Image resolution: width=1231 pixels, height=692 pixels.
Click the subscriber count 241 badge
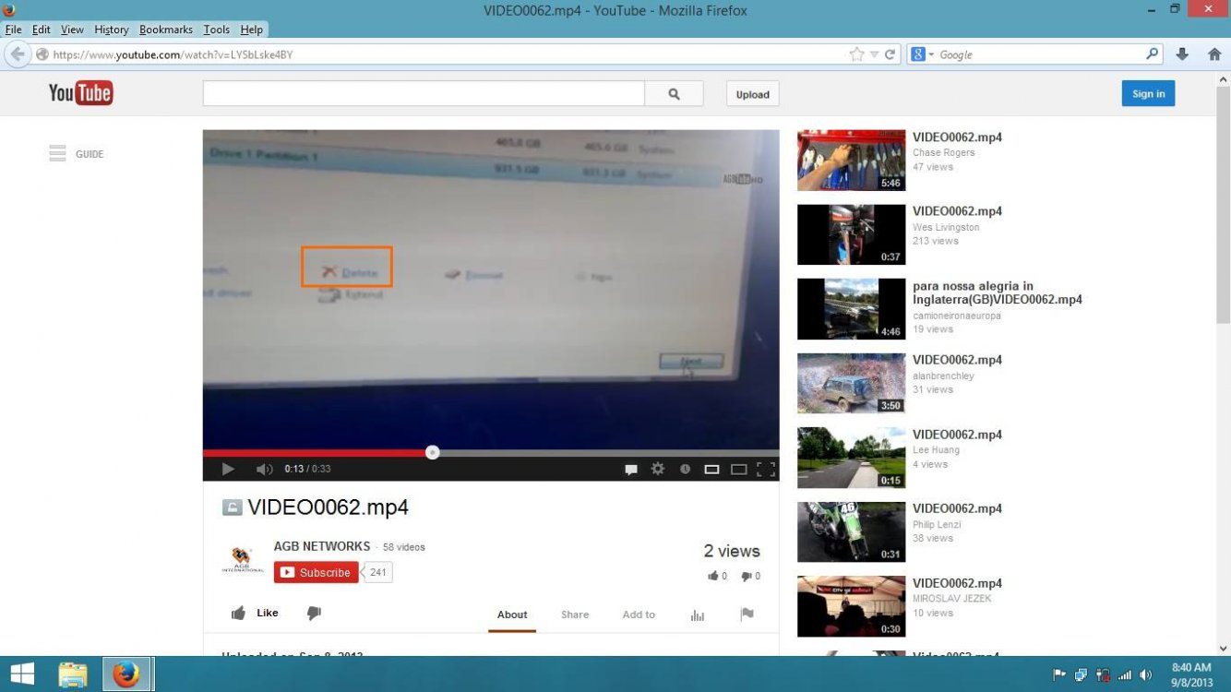(378, 572)
